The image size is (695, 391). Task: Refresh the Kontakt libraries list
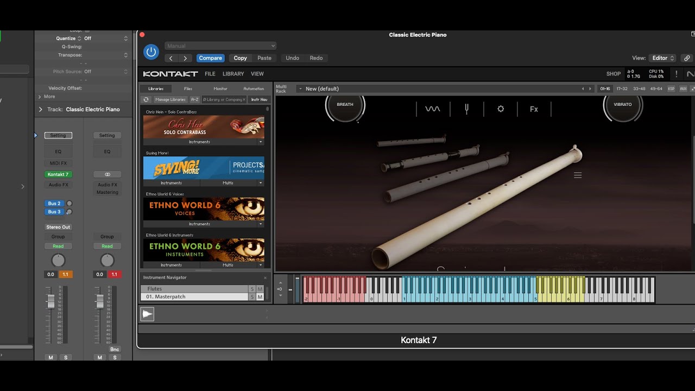tap(146, 99)
